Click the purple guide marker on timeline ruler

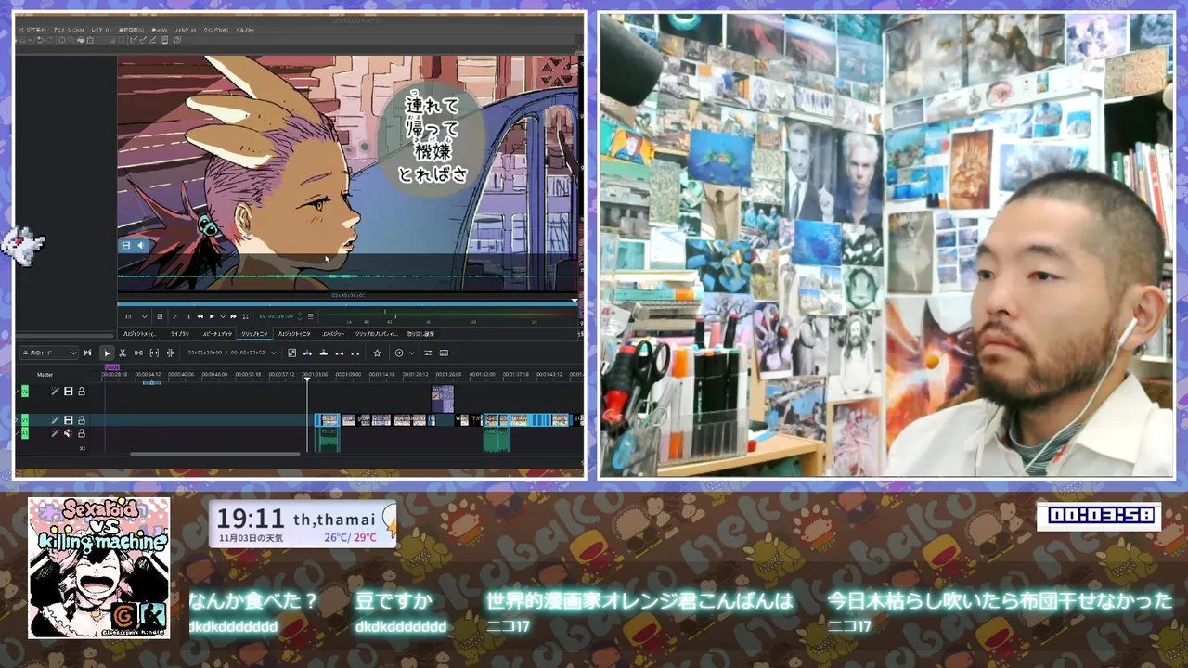[x=111, y=367]
